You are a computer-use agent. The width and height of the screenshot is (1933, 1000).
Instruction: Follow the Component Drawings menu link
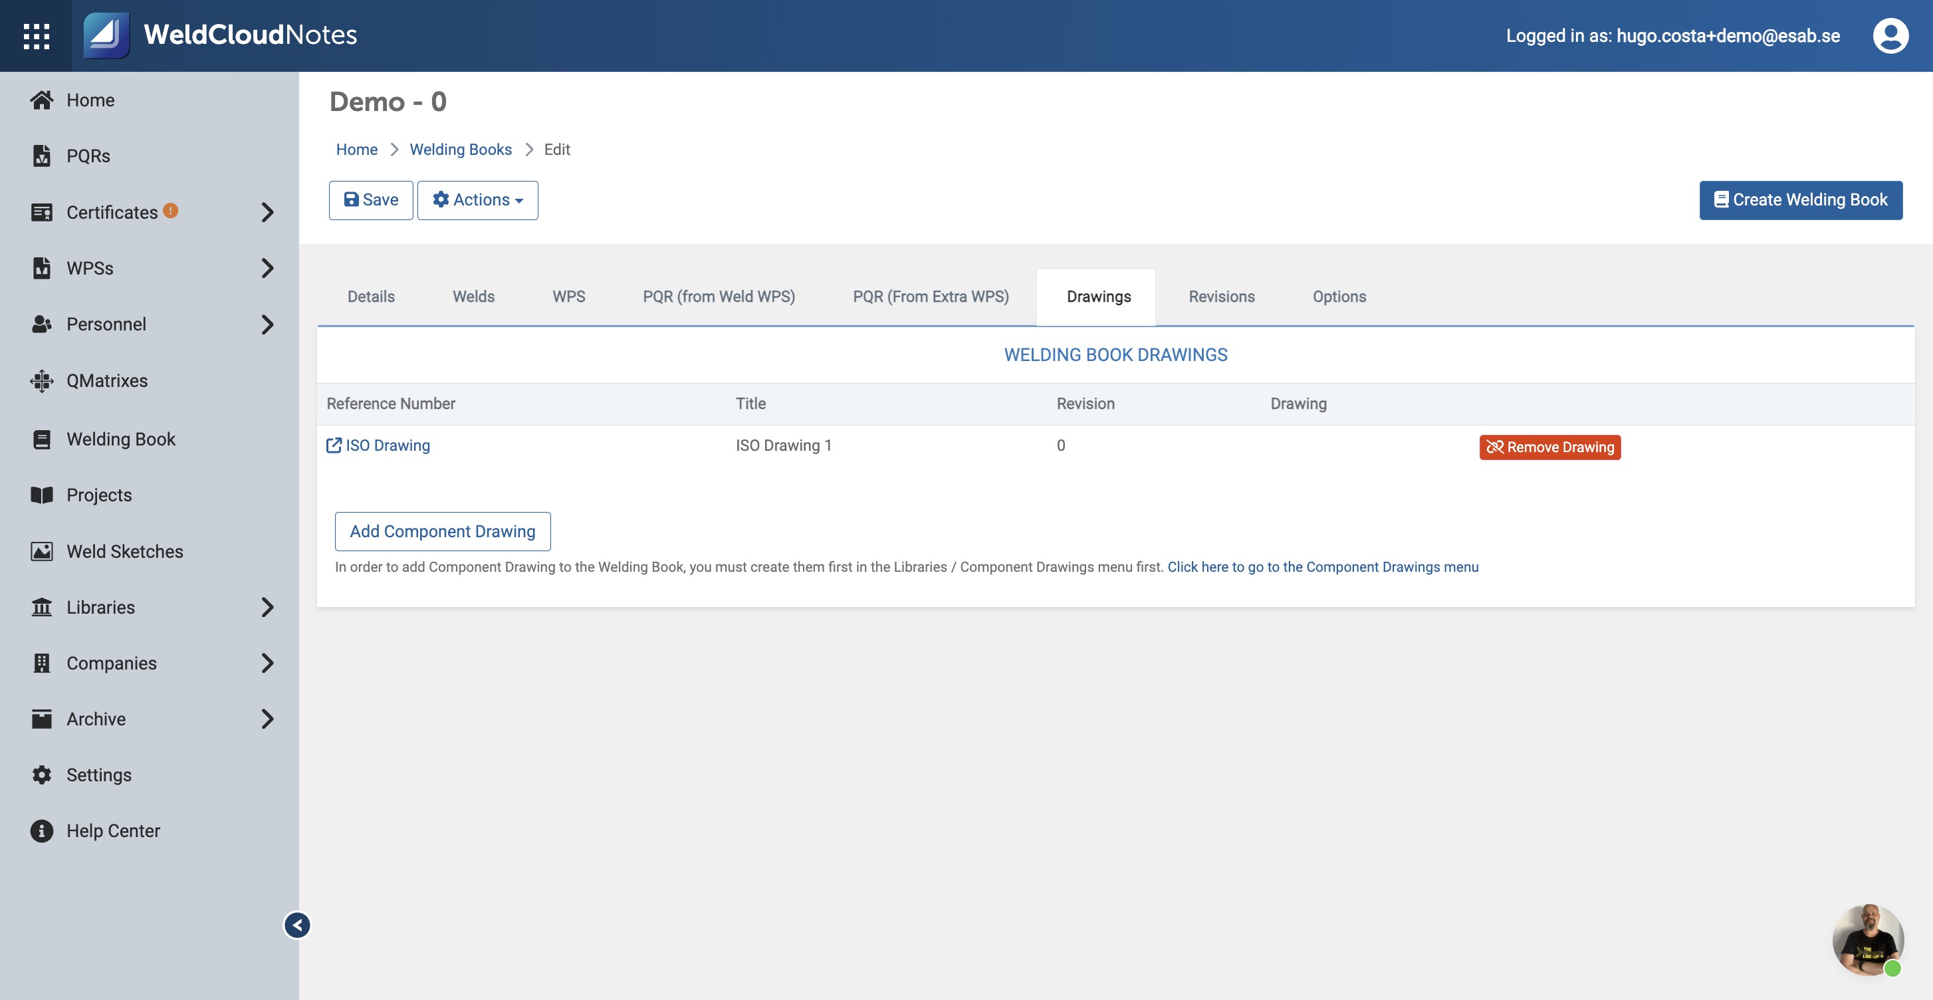pyautogui.click(x=1323, y=566)
